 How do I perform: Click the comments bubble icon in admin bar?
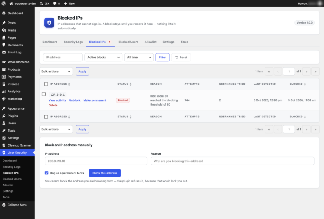pos(54,3)
